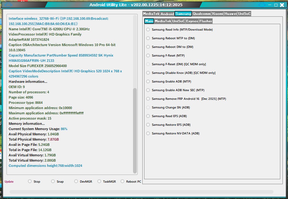Screen dimensions: 288x199
Task: Select Samsung Disable Knox (ADB) option
Action: [x=181, y=73]
